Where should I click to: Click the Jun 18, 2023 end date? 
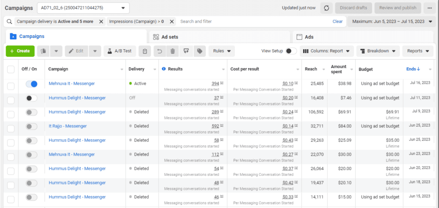[420, 182]
